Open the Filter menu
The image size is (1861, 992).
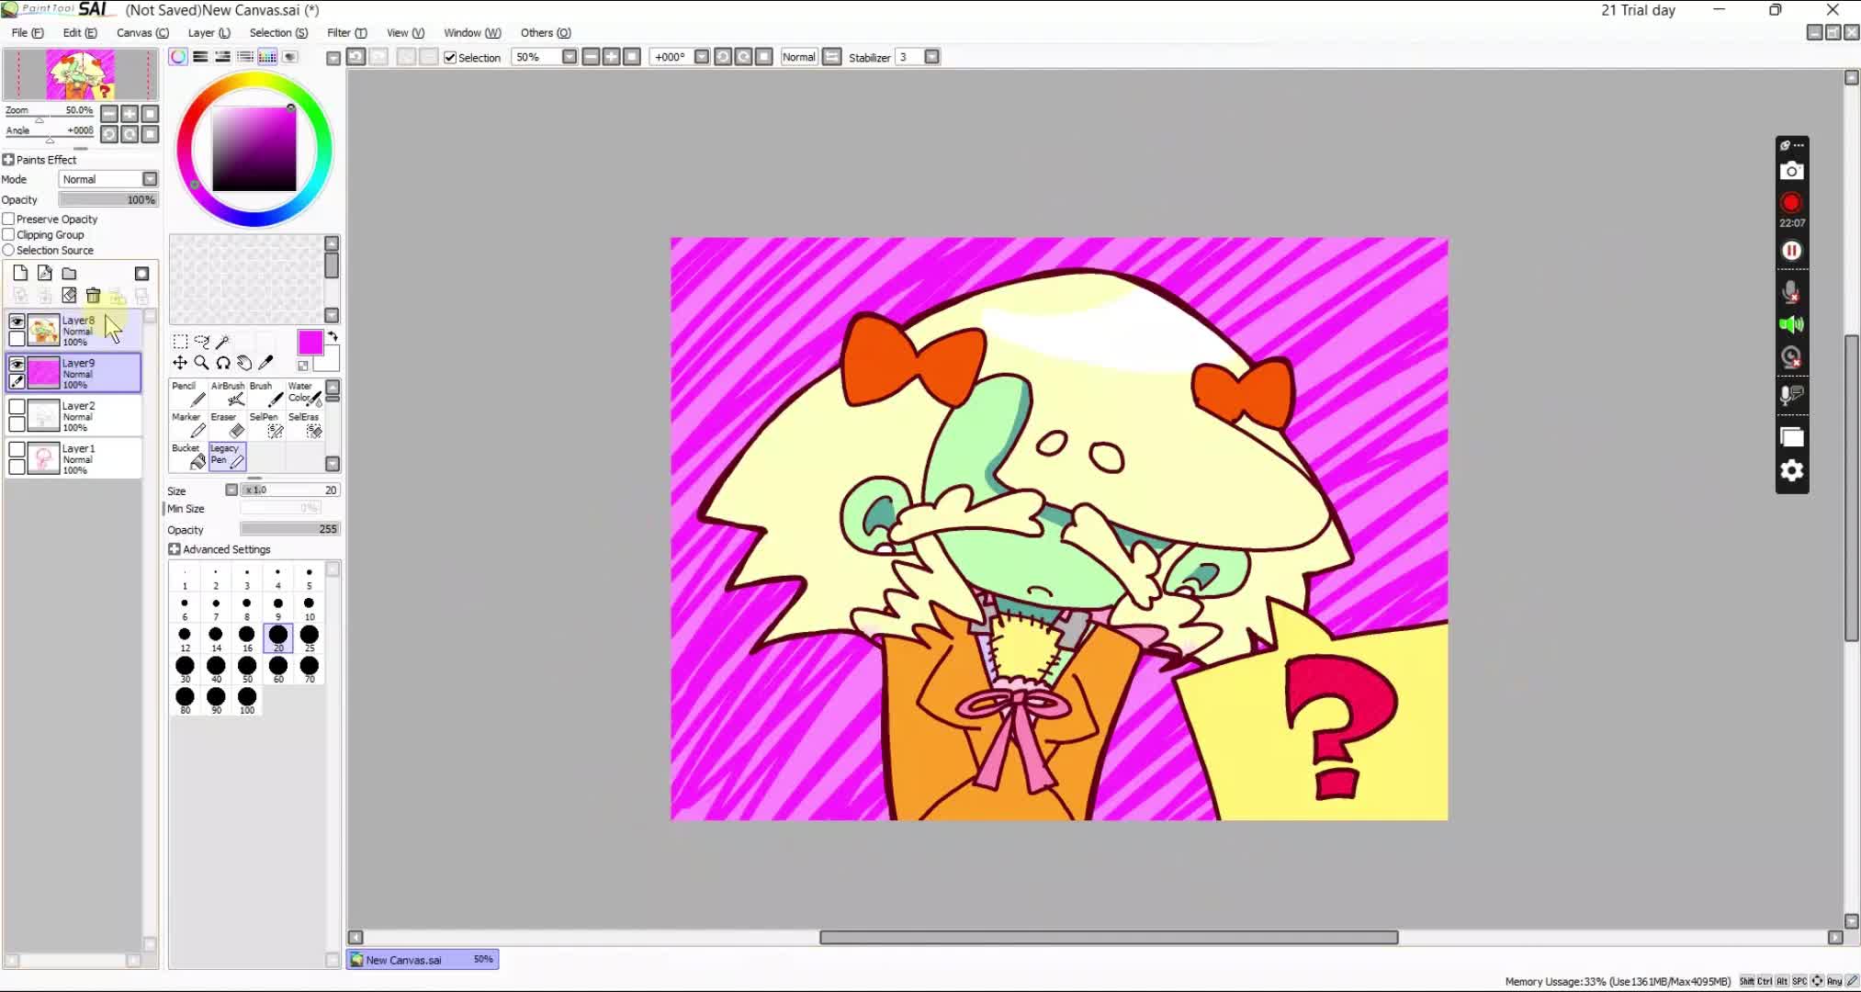pos(346,32)
